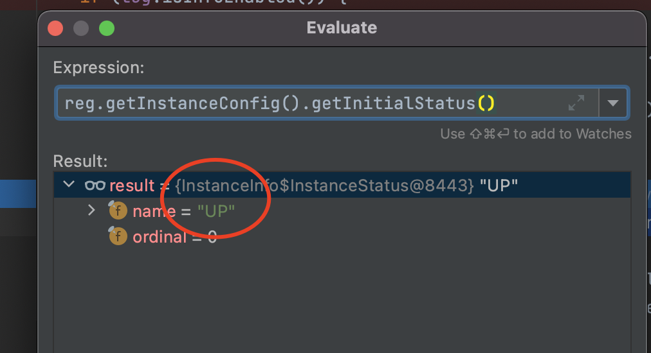Click the Result: label
The width and height of the screenshot is (651, 353).
point(80,160)
